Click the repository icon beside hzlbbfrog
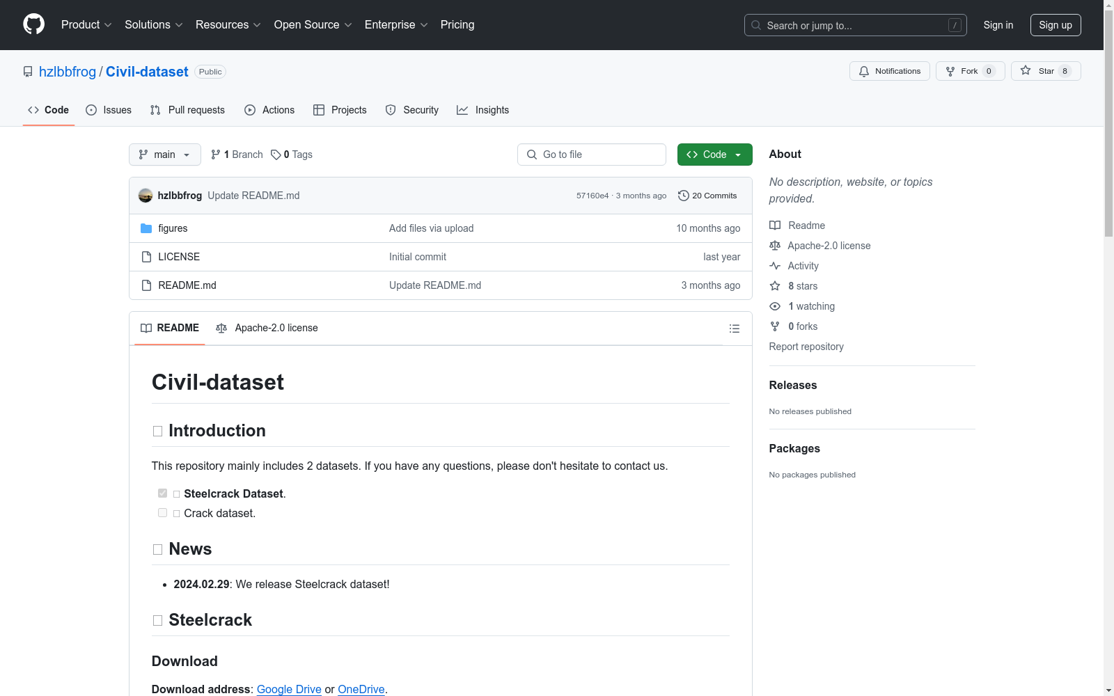The image size is (1114, 696). click(x=28, y=72)
